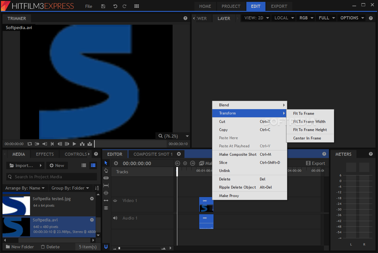Go to previous keyframe arrow in editor
Viewport: 378px width, 253px height.
point(178,163)
